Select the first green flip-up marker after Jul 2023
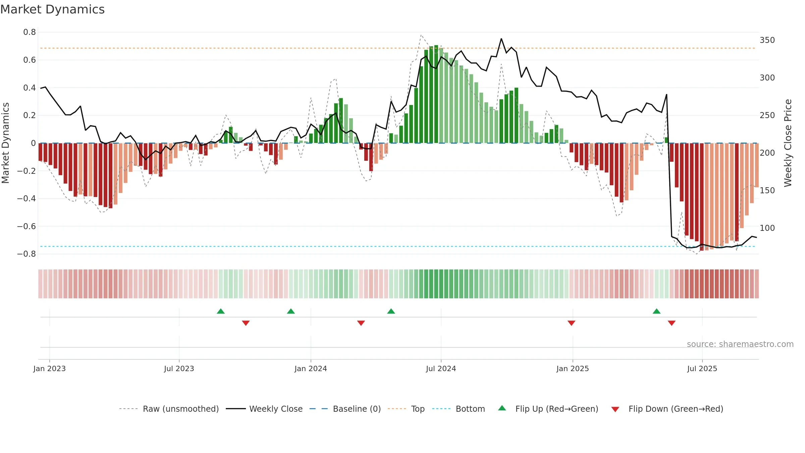This screenshot has height=453, width=805. click(221, 311)
